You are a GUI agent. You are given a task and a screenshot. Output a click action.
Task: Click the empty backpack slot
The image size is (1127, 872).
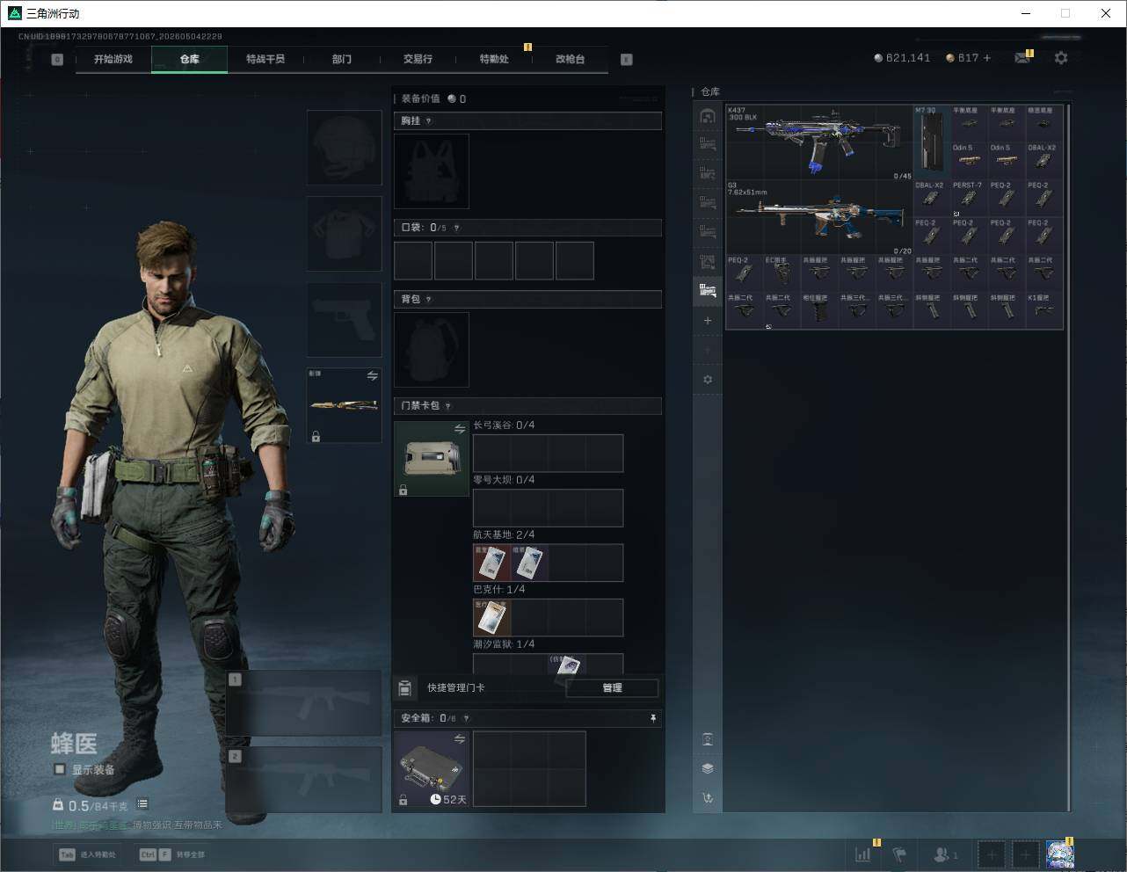coord(432,350)
